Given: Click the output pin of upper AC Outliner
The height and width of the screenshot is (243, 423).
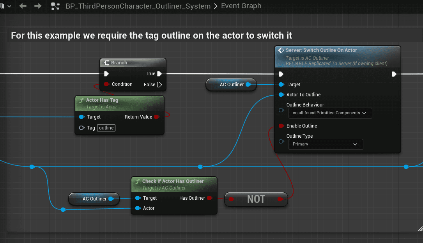Looking at the screenshot, I should click(248, 85).
